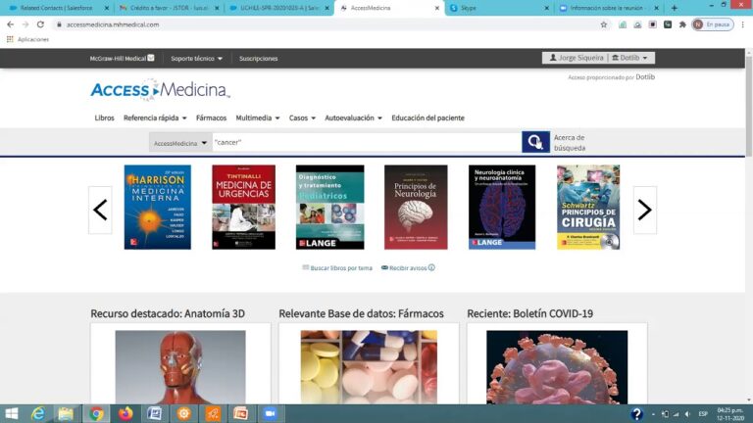Screen dimensions: 753x423
Task: Reload the page with refresh icon
Action: pos(40,24)
